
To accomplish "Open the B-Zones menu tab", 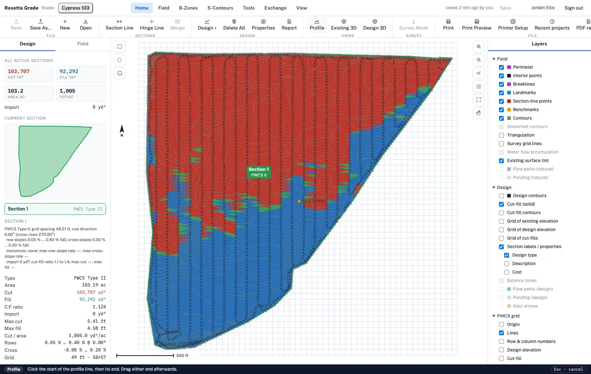I will (x=188, y=8).
